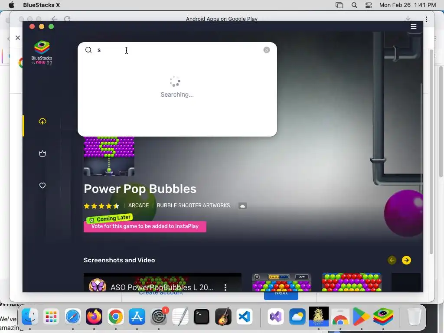Open App Store from the Dock
Viewport: 444px width, 333px height.
coord(137,317)
